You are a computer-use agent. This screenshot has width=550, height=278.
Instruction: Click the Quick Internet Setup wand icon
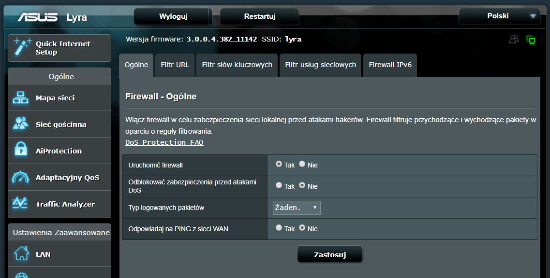coord(22,47)
